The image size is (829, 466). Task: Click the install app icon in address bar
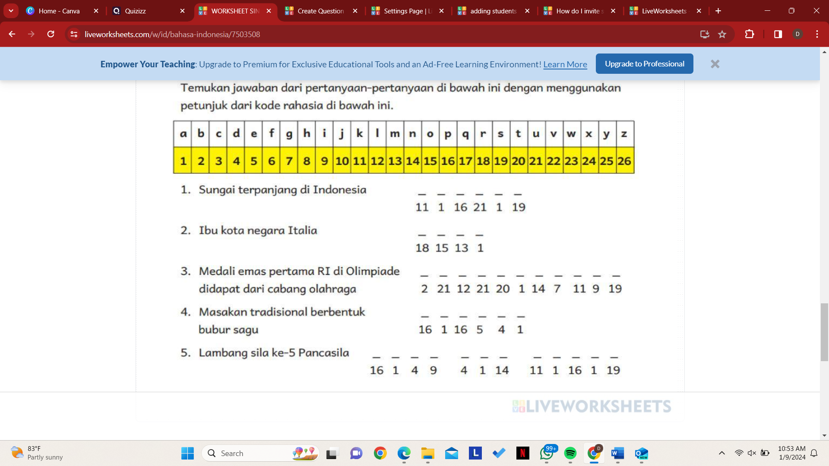705,34
